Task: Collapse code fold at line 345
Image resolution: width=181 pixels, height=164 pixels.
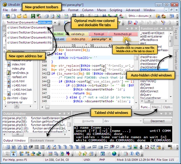Action: point(49,85)
